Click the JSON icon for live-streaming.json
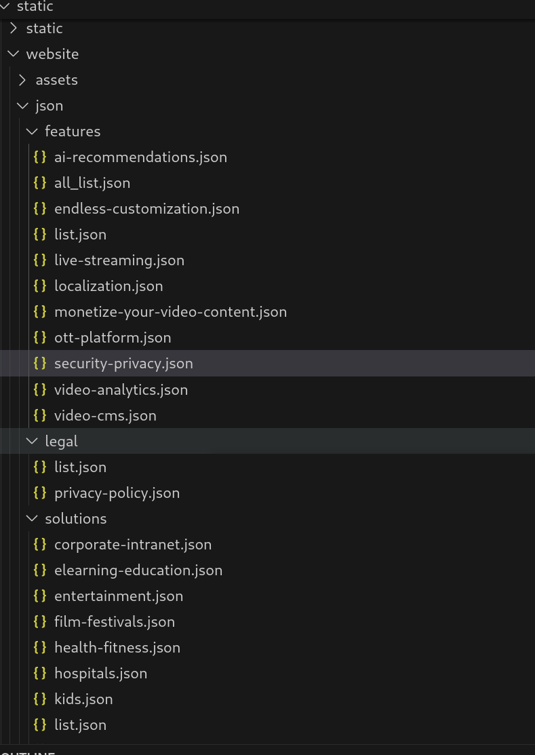Image resolution: width=535 pixels, height=755 pixels. [x=40, y=260]
